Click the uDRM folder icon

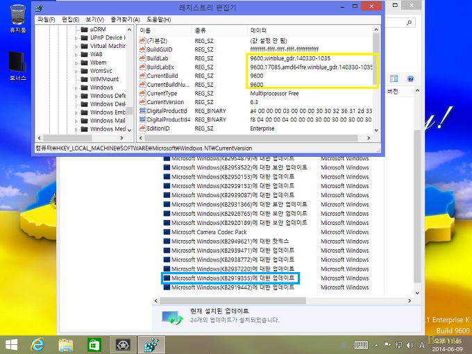click(85, 29)
